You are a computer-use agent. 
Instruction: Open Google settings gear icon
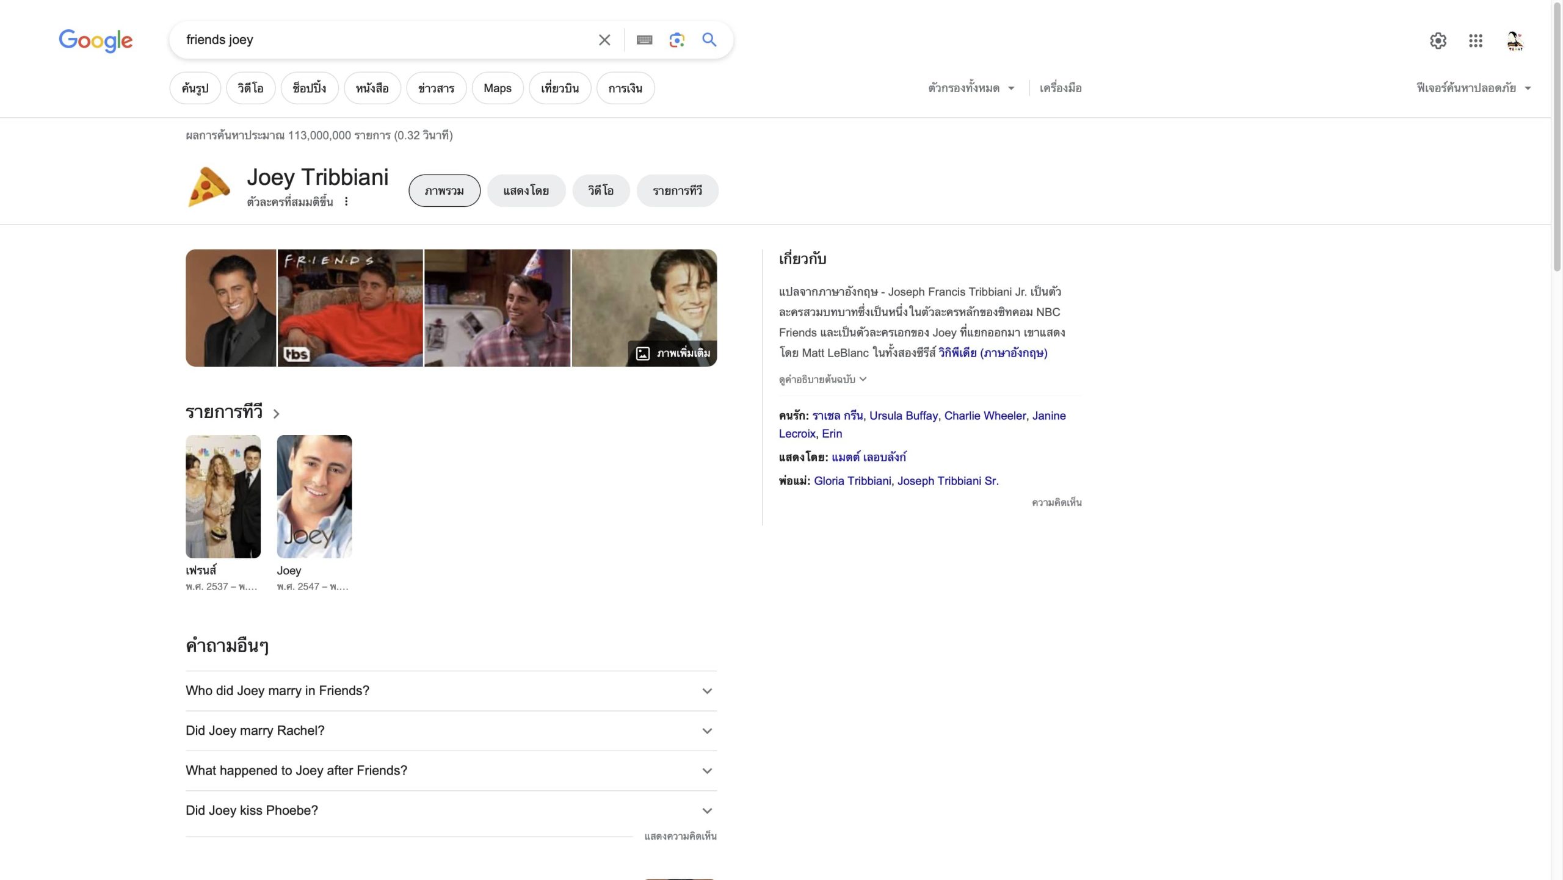[1438, 41]
